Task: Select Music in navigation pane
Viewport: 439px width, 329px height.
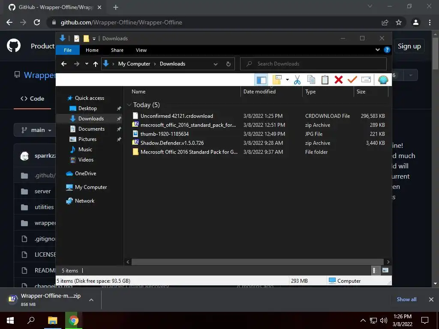Action: tap(85, 150)
